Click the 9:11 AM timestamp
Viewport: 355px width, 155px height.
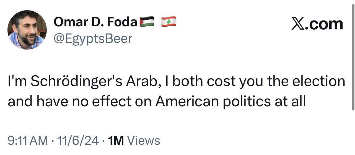pyautogui.click(x=28, y=141)
